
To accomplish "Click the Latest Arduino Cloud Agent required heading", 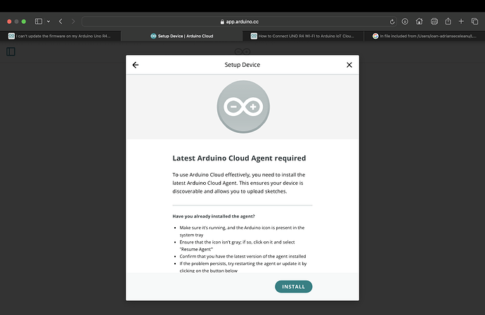I will [x=239, y=158].
